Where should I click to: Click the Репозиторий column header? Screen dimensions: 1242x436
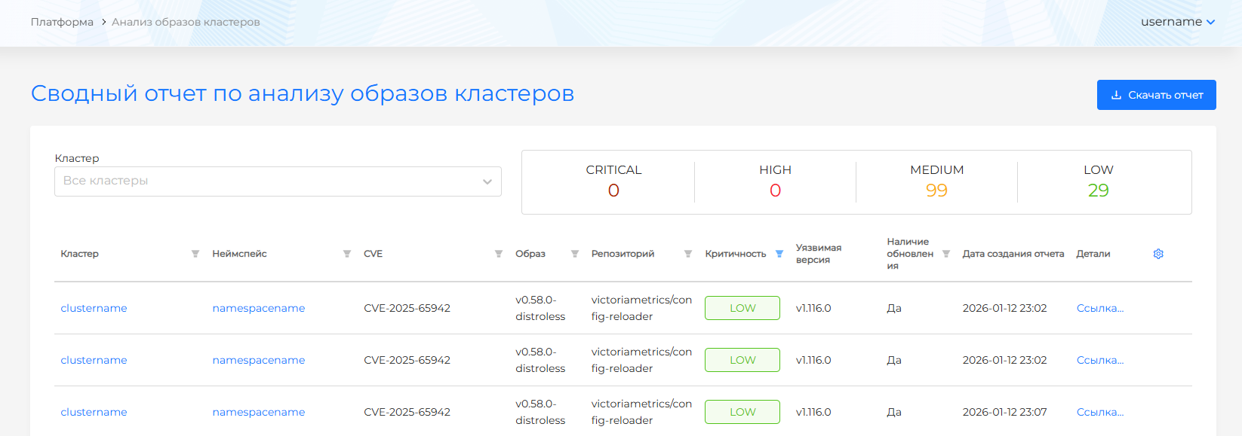tap(623, 254)
